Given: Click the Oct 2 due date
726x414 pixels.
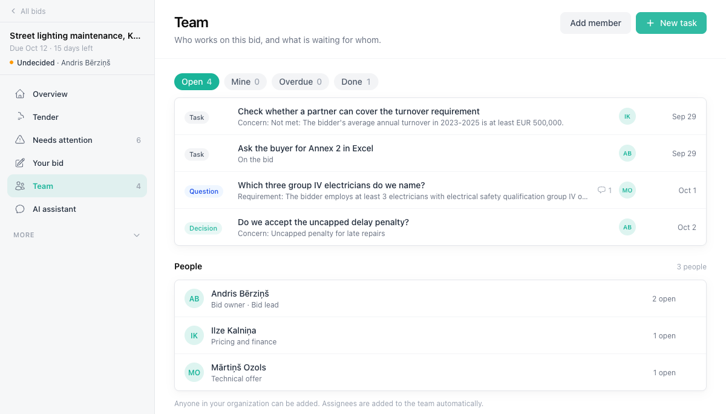Looking at the screenshot, I should (x=687, y=227).
